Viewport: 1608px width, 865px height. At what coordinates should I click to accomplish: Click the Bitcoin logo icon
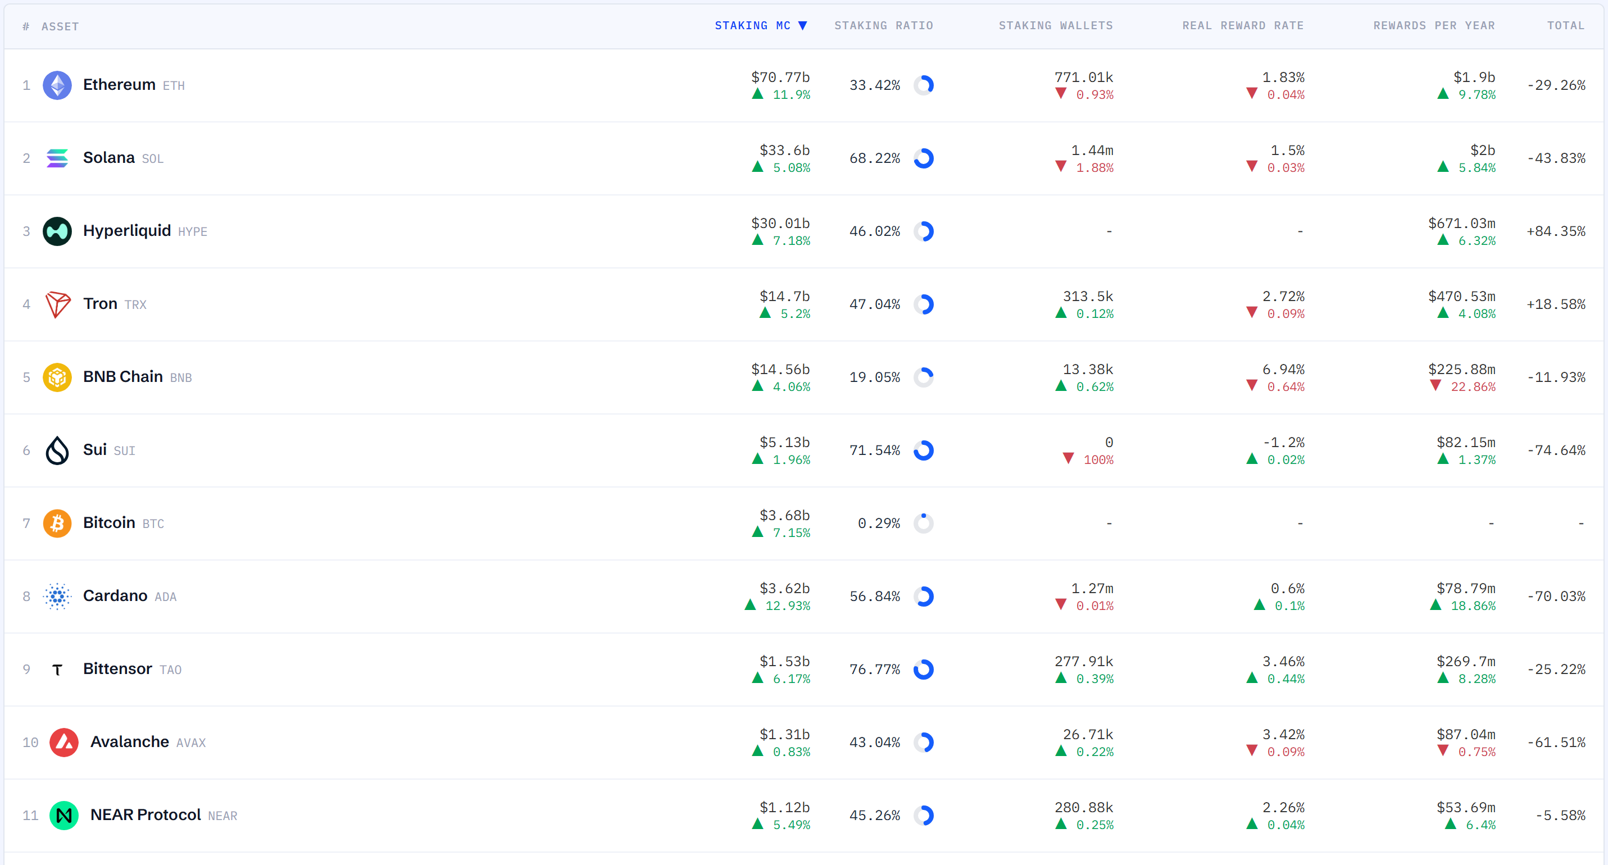(57, 523)
